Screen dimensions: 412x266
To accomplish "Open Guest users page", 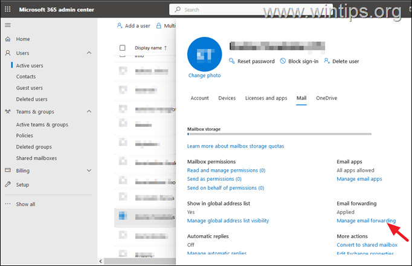I will coord(30,88).
